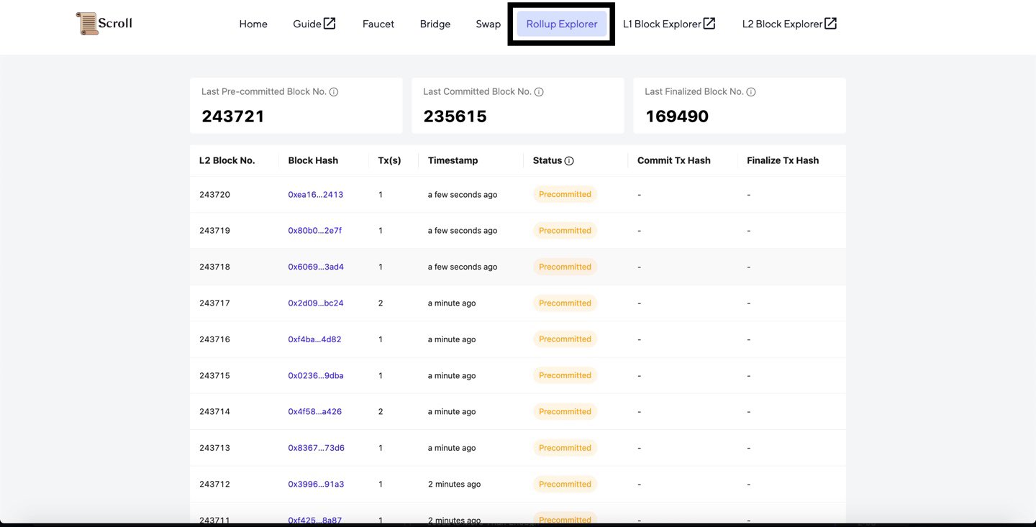1036x527 pixels.
Task: Click the L1 Block Explorer external link icon
Action: pyautogui.click(x=709, y=23)
